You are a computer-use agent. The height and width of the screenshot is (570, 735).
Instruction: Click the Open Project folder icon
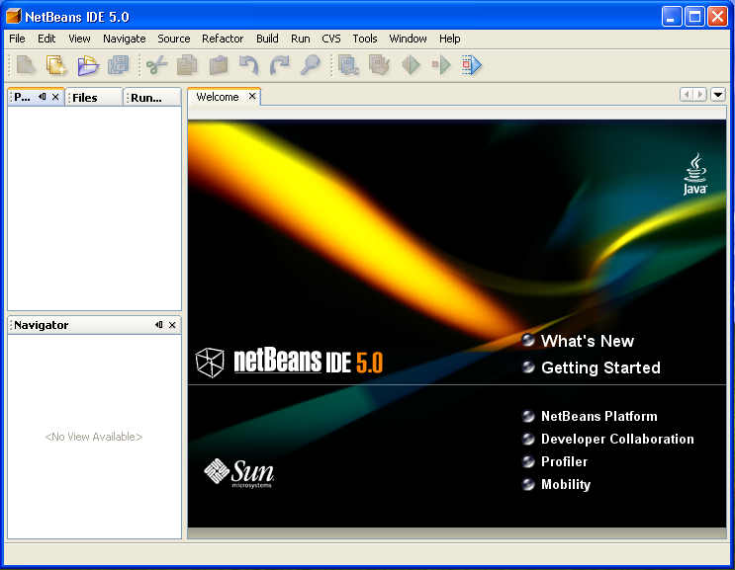pyautogui.click(x=88, y=65)
